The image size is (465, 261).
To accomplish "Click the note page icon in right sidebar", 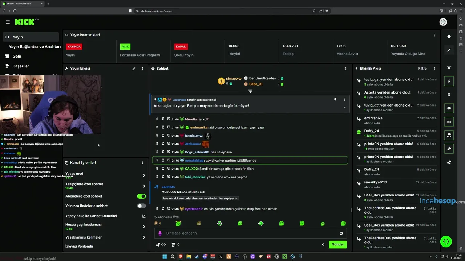I will (449, 95).
